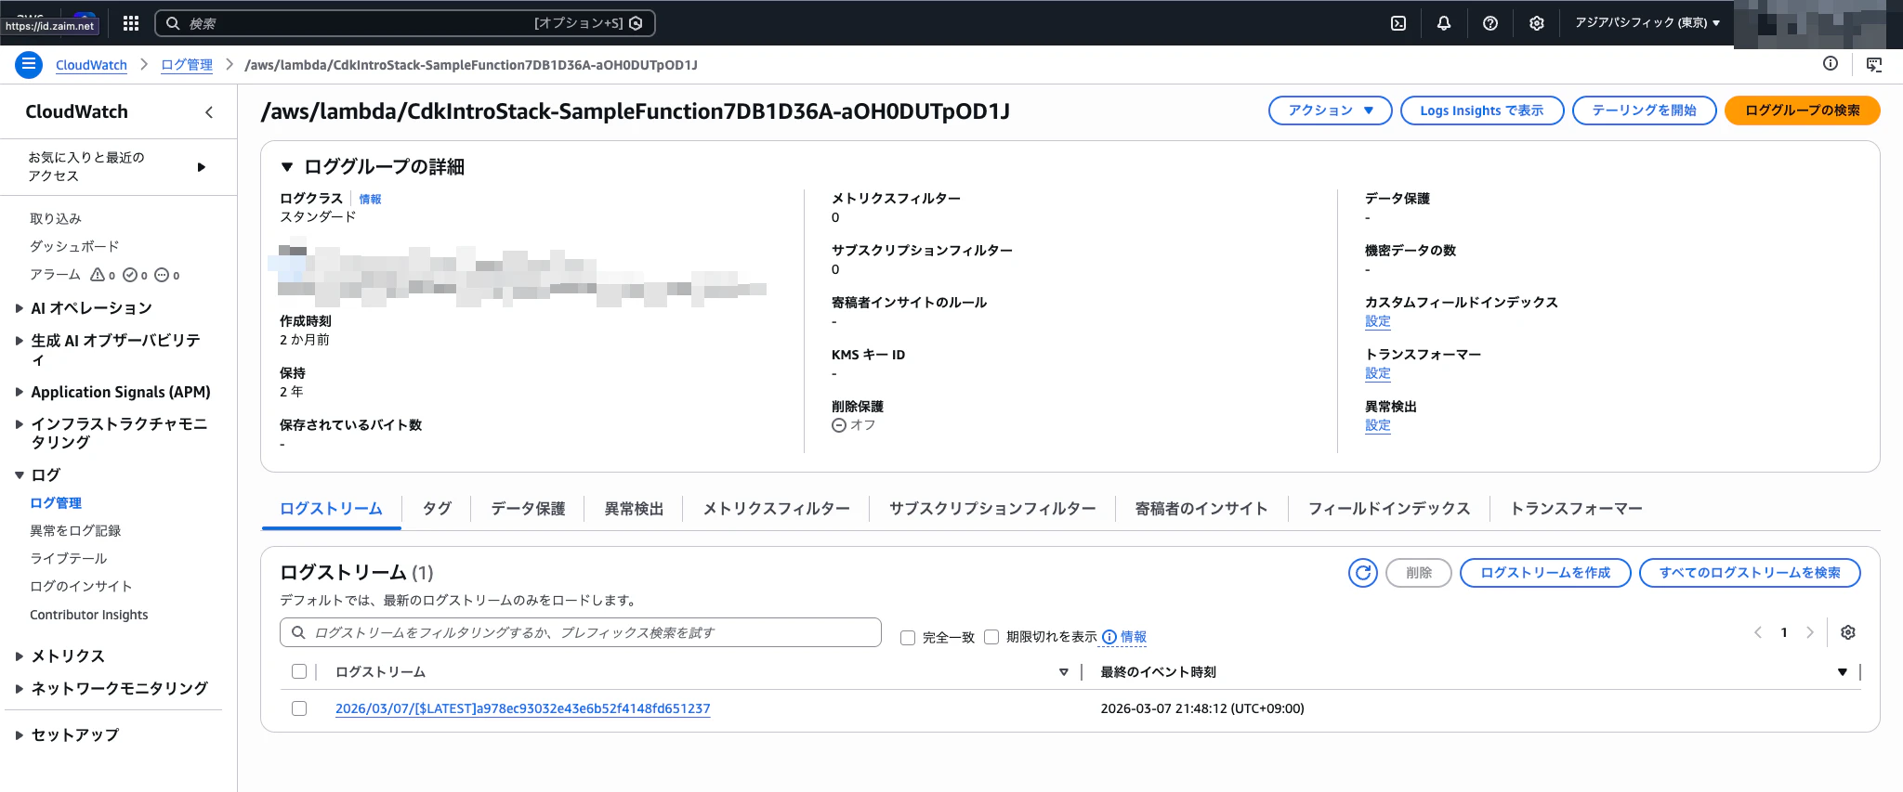Screen dimensions: 1903x792
Task: Focus the top console 検索 field
Action: click(404, 23)
